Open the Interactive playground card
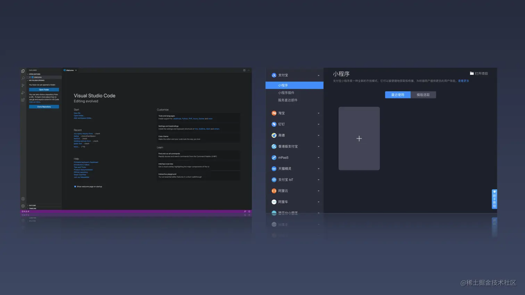 (198, 175)
